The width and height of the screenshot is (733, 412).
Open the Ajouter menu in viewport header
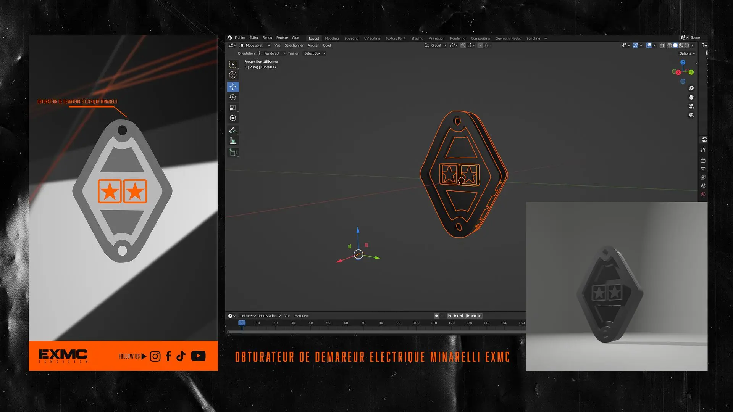pyautogui.click(x=313, y=45)
